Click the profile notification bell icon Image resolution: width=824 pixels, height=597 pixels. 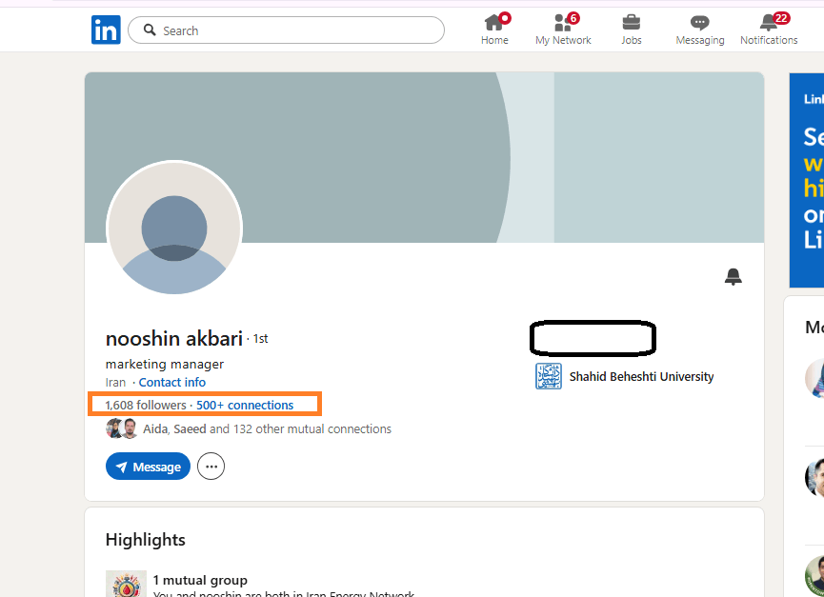[x=734, y=276]
